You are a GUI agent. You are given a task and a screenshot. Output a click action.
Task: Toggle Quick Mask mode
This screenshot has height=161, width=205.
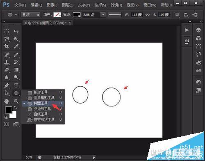click(7, 124)
